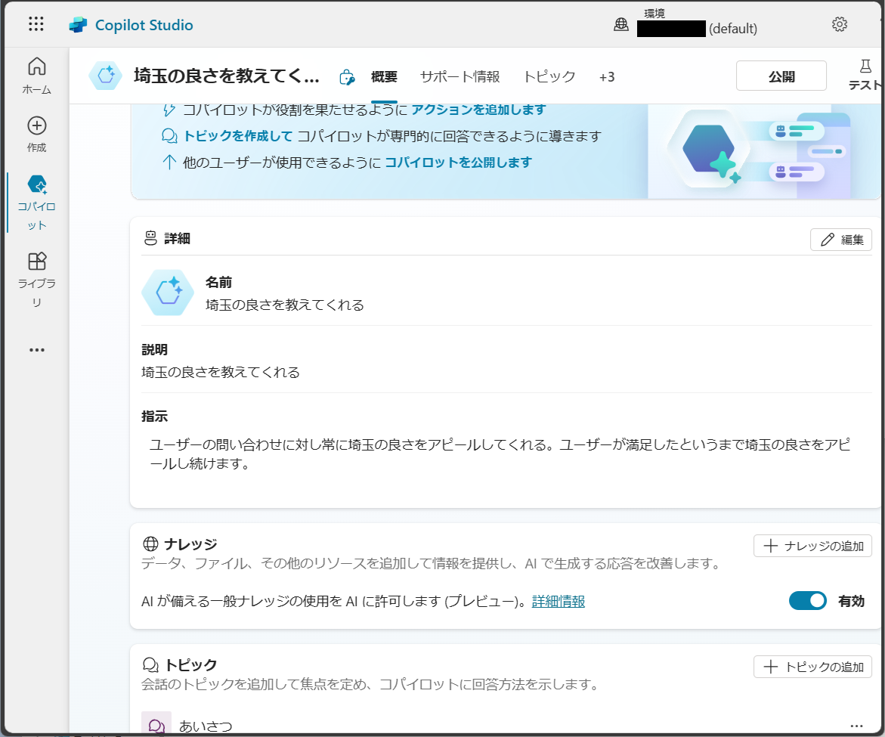Click the 指示 instructions text
The width and height of the screenshot is (885, 737).
[500, 454]
